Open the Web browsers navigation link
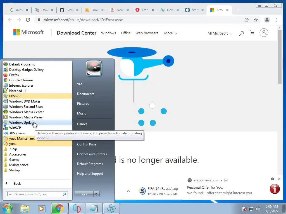 click(x=147, y=33)
